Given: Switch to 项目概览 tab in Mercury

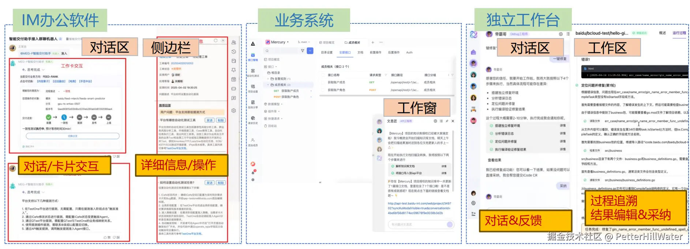Looking at the screenshot, I should 327,42.
